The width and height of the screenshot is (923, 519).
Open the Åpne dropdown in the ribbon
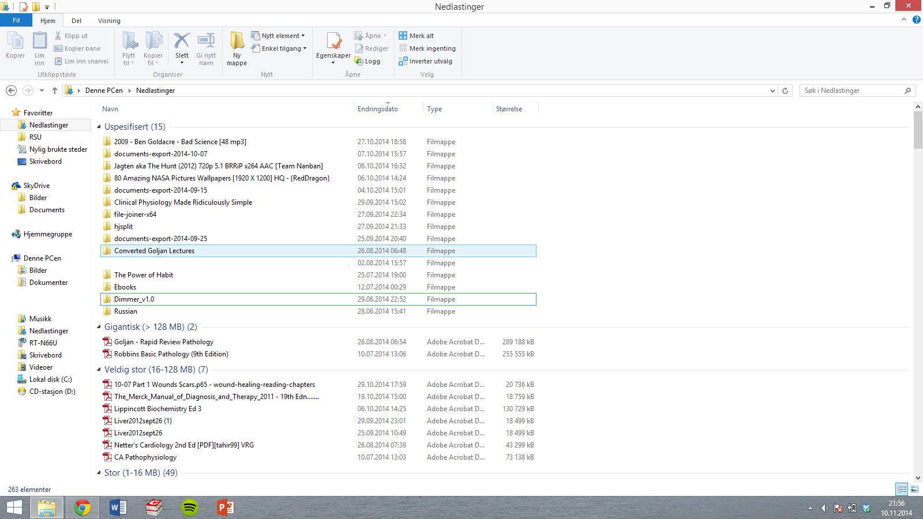point(385,36)
